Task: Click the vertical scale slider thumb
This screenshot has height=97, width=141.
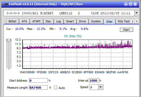Action: click(9, 40)
